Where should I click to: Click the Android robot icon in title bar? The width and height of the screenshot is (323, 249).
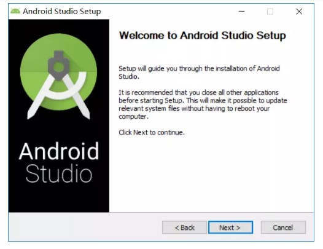coord(15,11)
